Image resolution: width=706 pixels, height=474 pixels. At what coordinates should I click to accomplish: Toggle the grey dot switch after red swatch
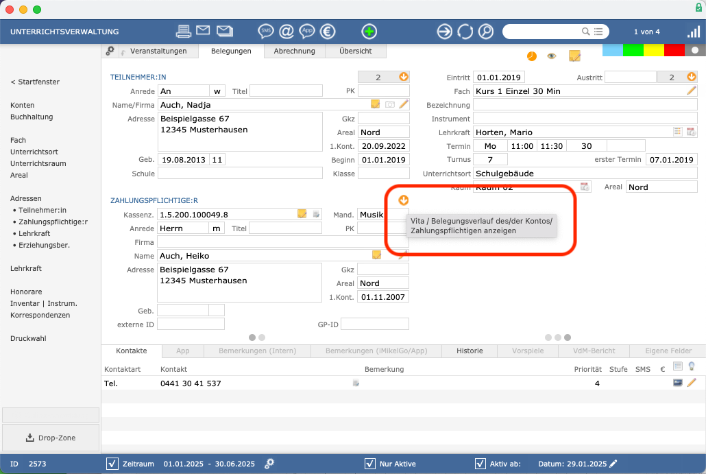coord(695,51)
